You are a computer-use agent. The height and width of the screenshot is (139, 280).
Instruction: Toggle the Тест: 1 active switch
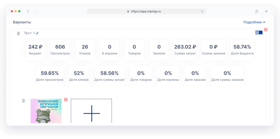259,32
